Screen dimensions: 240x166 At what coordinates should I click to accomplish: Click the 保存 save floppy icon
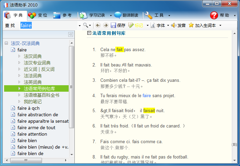tap(113, 25)
